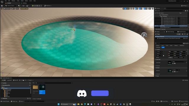Viewport: 189px width, 106px height.
Task: Toggle the Scale lock ratio icon
Action: (163, 56)
